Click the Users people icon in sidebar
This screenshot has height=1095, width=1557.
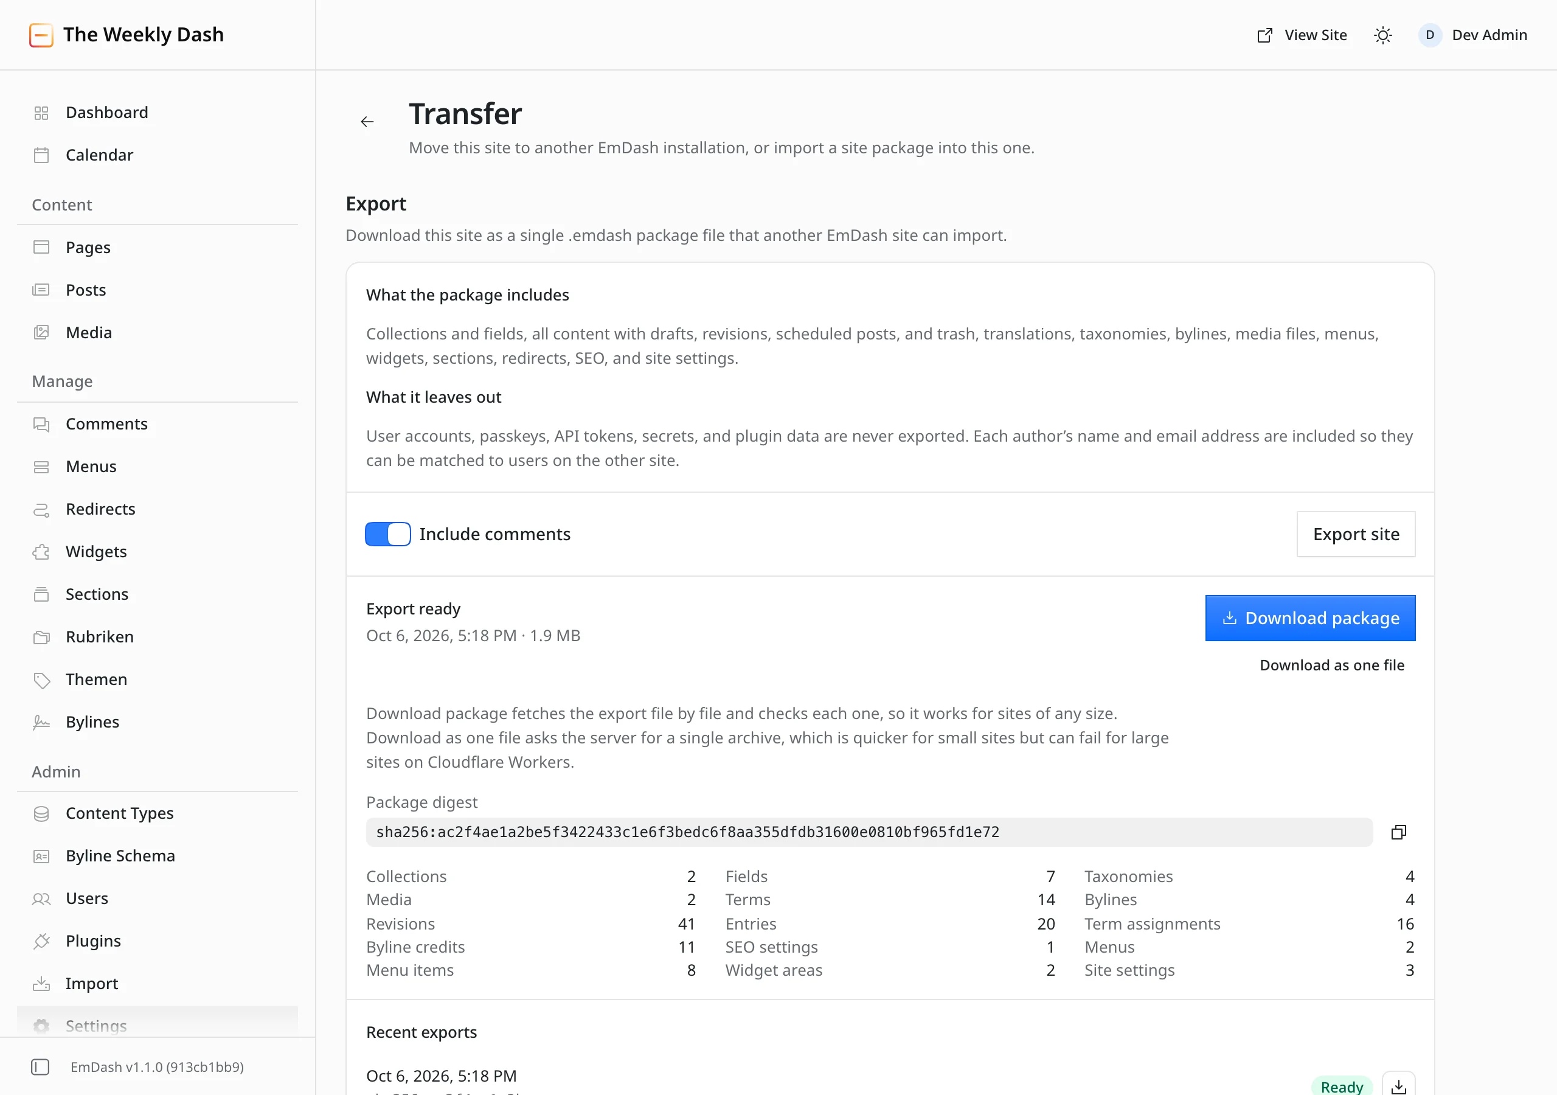(x=41, y=899)
